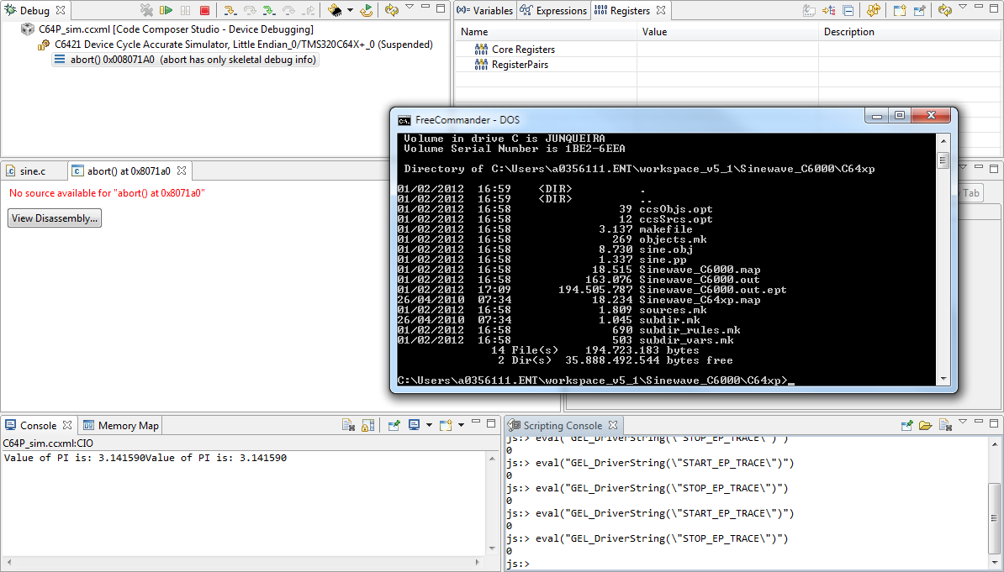Open the Open Console dropdown arrow
The height and width of the screenshot is (572, 1004).
pos(461,426)
